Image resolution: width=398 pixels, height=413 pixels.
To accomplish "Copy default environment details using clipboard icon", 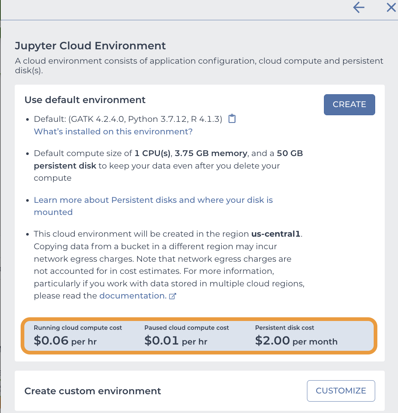I will pyautogui.click(x=232, y=119).
